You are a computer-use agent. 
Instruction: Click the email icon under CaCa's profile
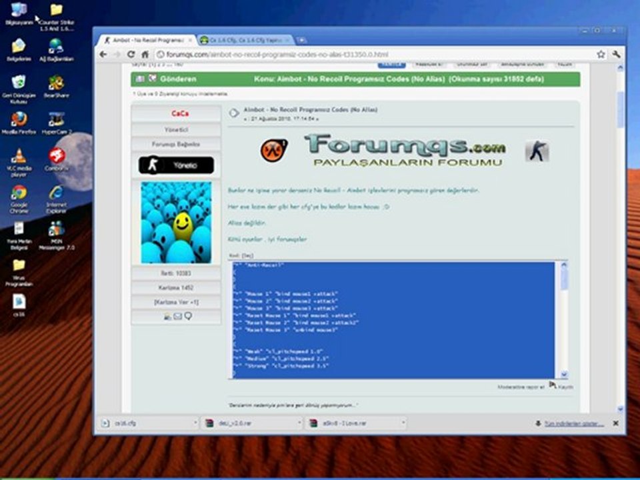coord(177,316)
